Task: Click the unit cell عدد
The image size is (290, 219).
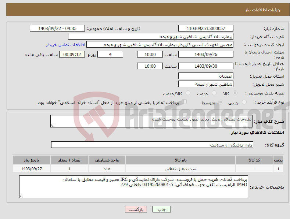Action: [107, 169]
